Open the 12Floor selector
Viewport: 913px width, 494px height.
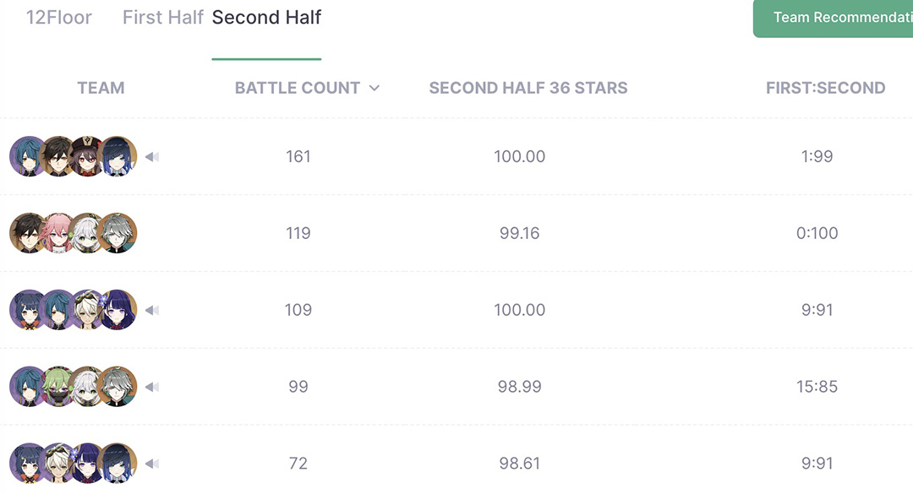tap(59, 18)
